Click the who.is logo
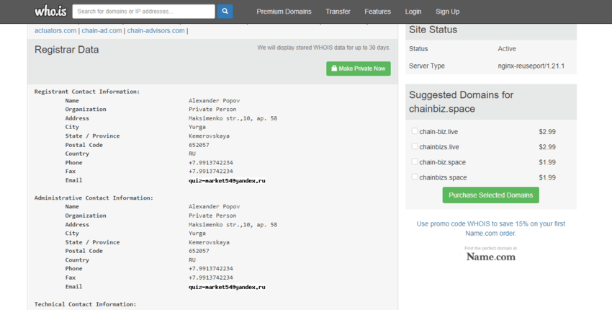Screen dimensions: 612x310 coord(50,11)
